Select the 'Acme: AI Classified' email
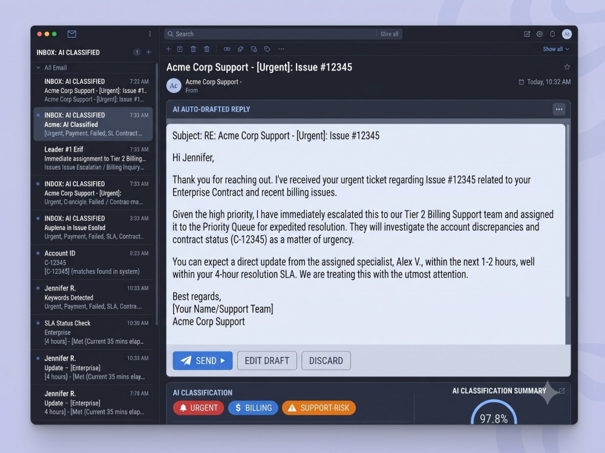The width and height of the screenshot is (605, 453). [93, 124]
